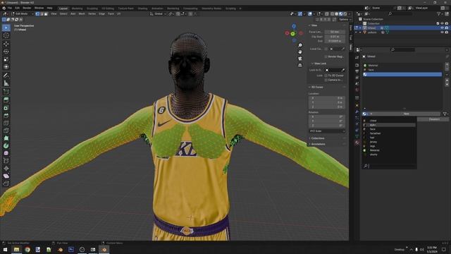
Task: Click the viewport pan hand gizmo
Action: coord(300,52)
